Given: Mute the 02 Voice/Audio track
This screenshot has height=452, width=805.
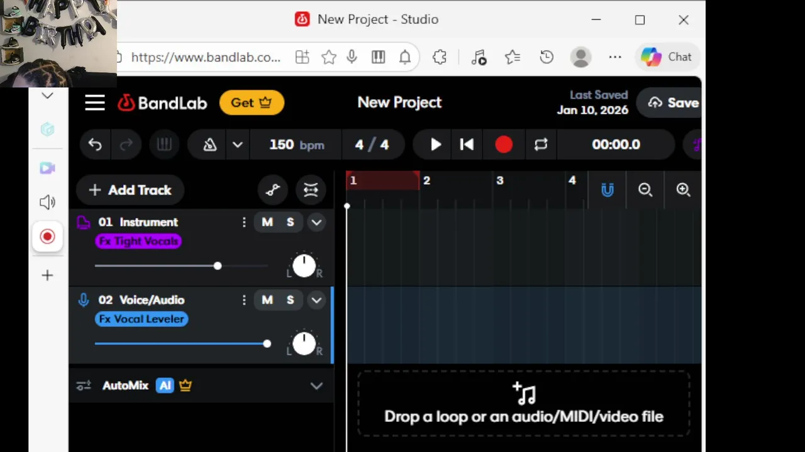Looking at the screenshot, I should (267, 300).
